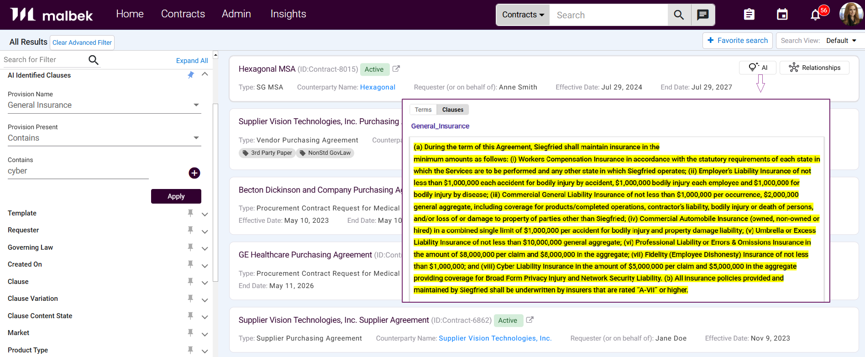This screenshot has height=357, width=865.
Task: Expand the Created On filter section
Action: pyautogui.click(x=205, y=266)
